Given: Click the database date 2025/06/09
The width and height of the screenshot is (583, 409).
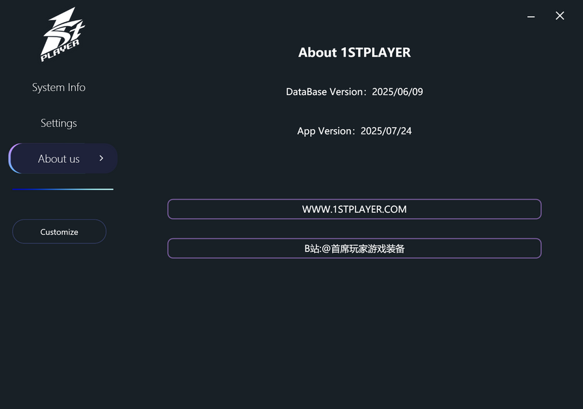Looking at the screenshot, I should (x=397, y=92).
